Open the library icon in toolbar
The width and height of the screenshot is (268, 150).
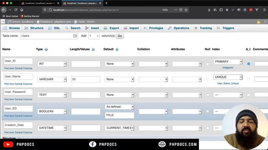click(x=215, y=10)
